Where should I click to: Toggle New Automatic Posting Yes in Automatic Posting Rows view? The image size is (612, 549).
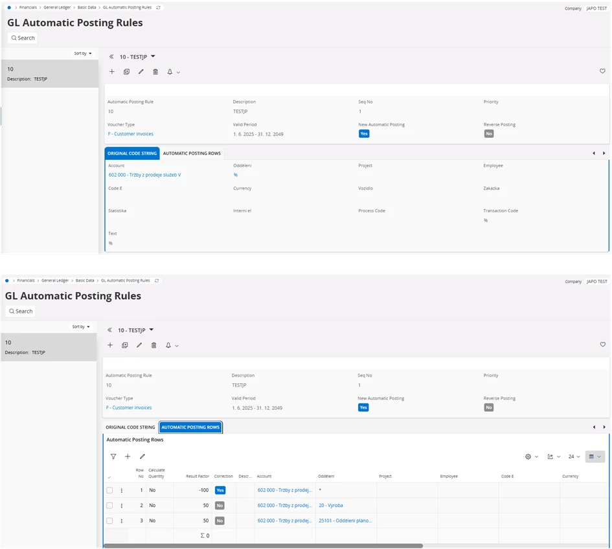[363, 408]
